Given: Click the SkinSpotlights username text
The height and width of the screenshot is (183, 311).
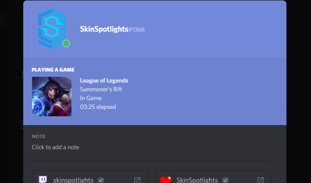Looking at the screenshot, I should click(104, 29).
